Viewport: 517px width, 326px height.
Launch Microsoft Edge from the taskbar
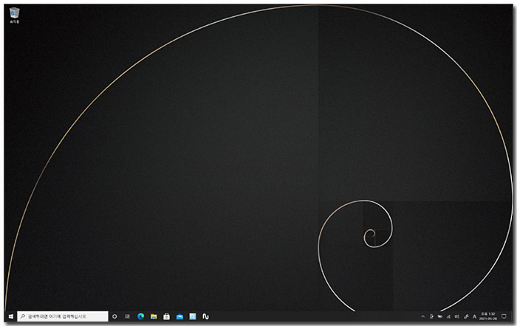click(141, 316)
